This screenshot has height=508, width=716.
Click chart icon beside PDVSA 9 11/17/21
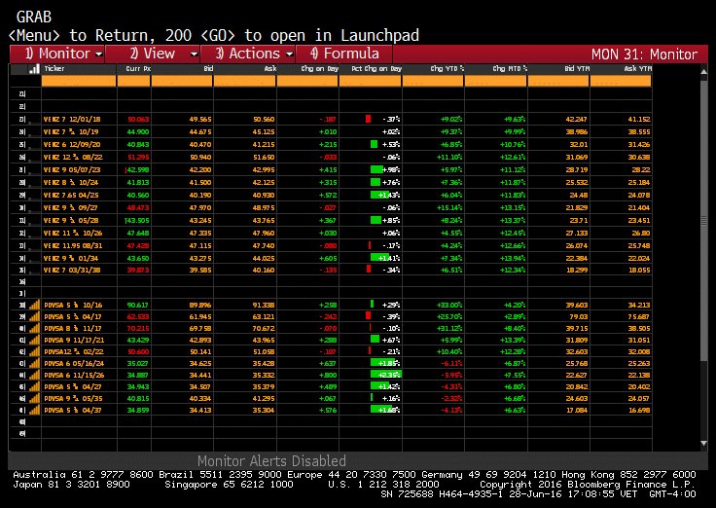(34, 340)
